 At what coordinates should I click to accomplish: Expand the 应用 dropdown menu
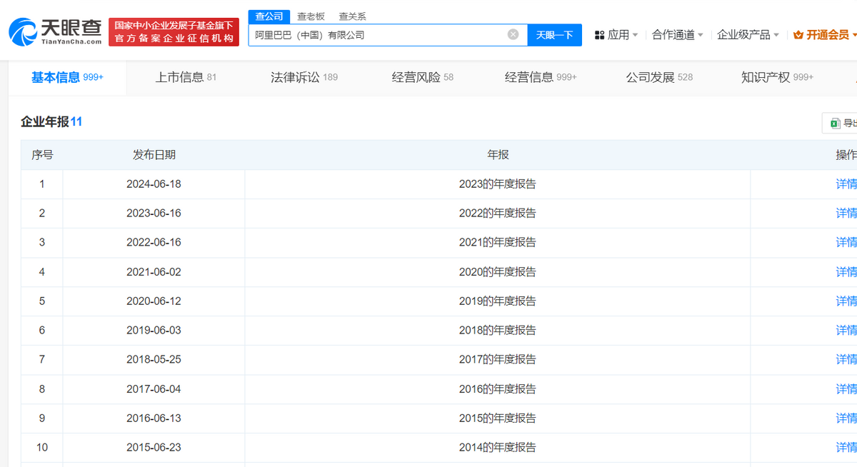[x=618, y=35]
